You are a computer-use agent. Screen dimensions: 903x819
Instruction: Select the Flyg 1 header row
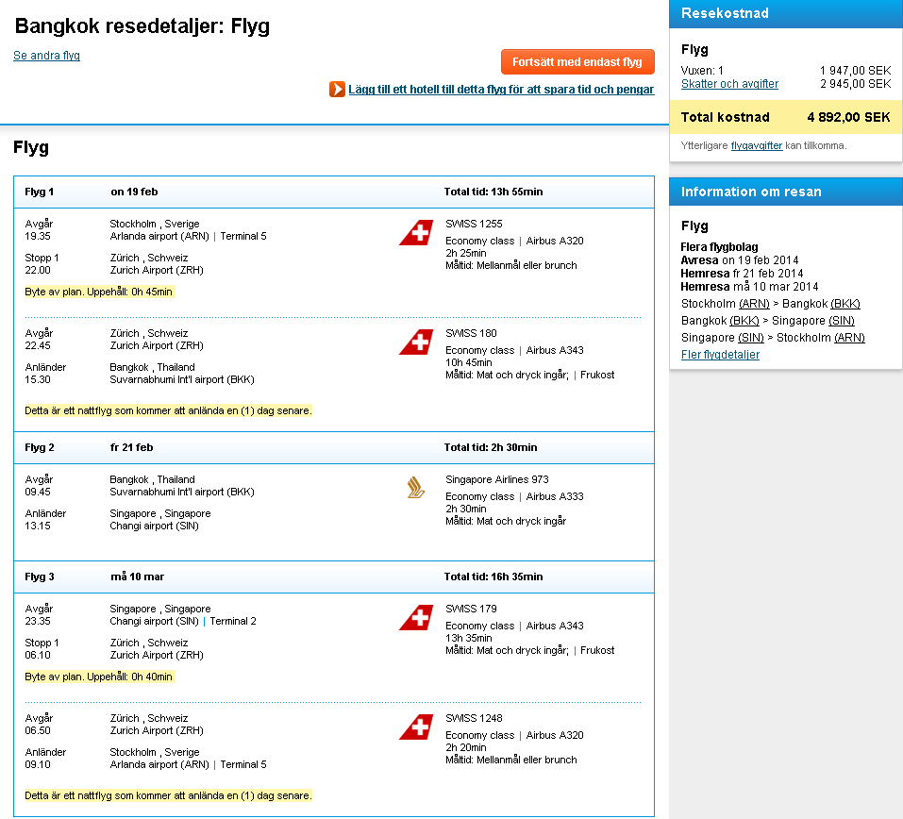click(333, 192)
